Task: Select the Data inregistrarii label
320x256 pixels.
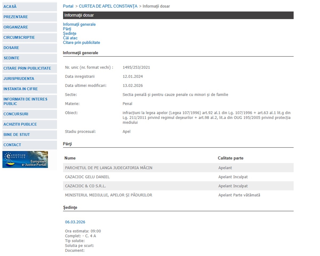Action: 80,77
